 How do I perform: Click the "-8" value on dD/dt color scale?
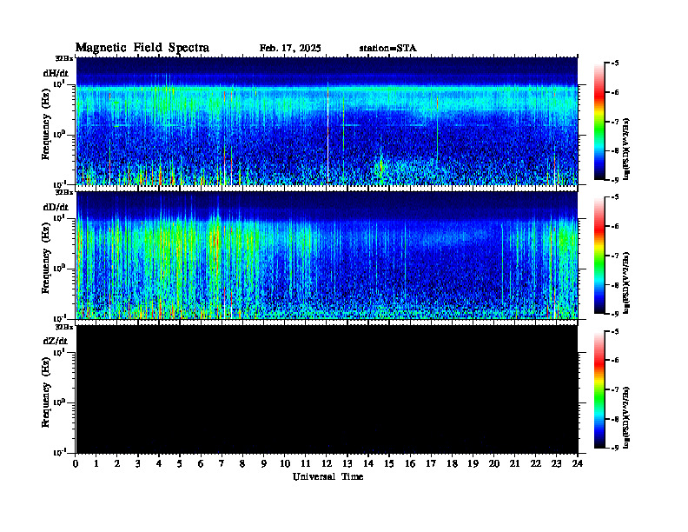615,285
